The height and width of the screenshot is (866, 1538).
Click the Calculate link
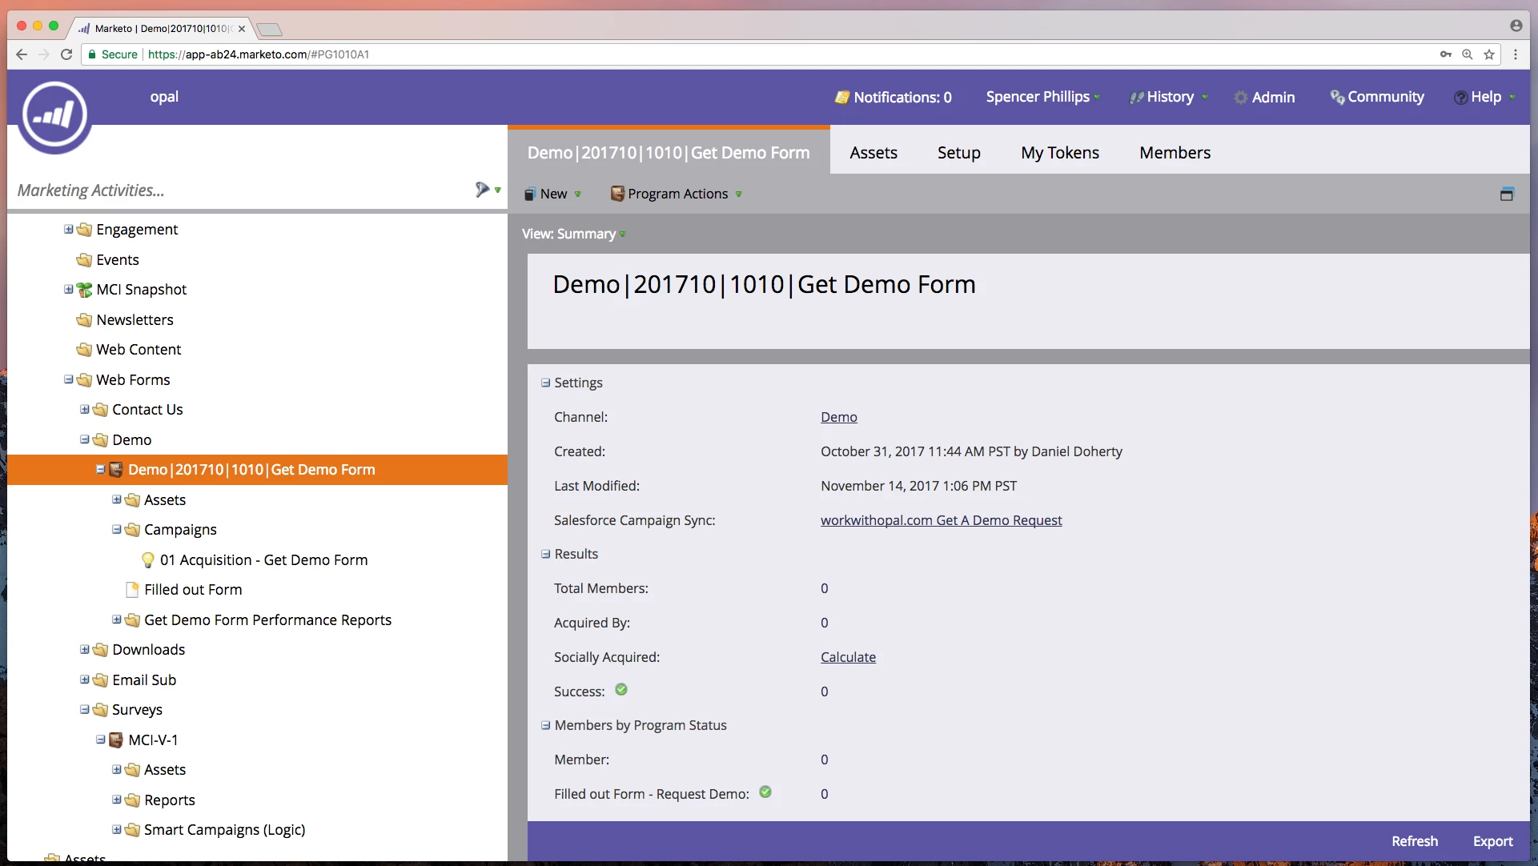[848, 657]
